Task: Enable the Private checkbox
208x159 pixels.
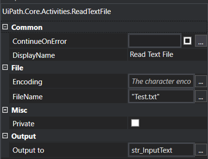Action: (135, 123)
